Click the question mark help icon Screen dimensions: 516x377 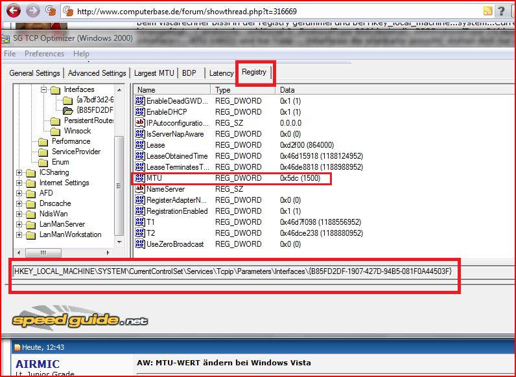point(501,11)
